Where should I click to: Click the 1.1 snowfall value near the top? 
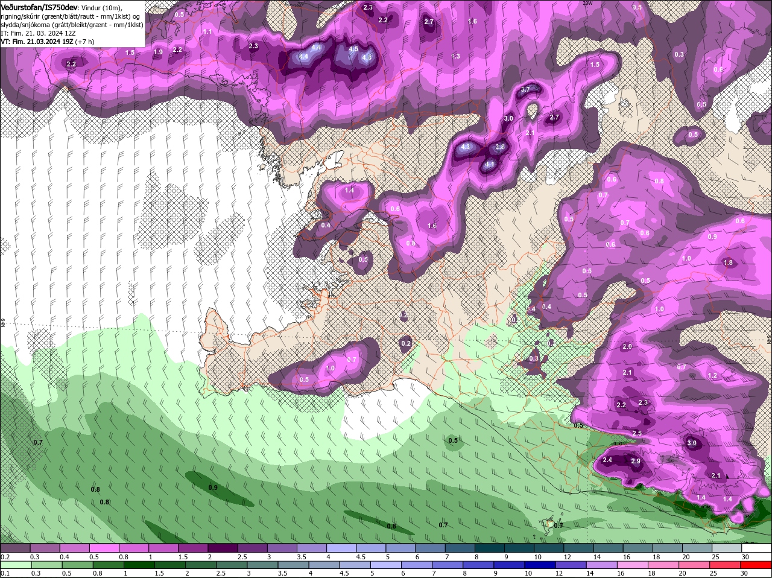207,31
